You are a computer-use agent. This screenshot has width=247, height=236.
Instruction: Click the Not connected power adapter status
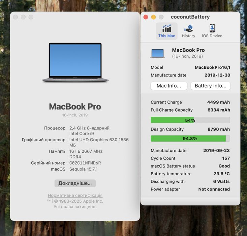click(214, 189)
